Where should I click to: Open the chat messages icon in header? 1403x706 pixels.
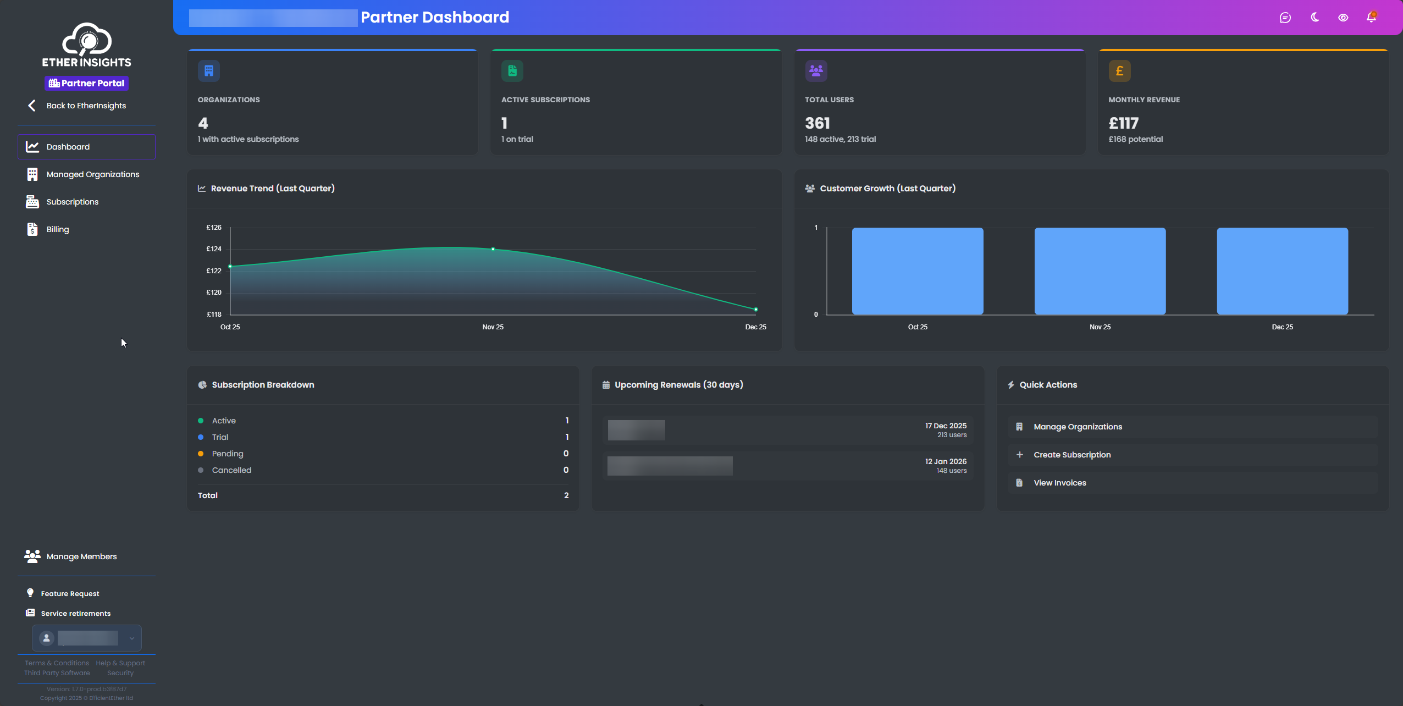pos(1285,18)
